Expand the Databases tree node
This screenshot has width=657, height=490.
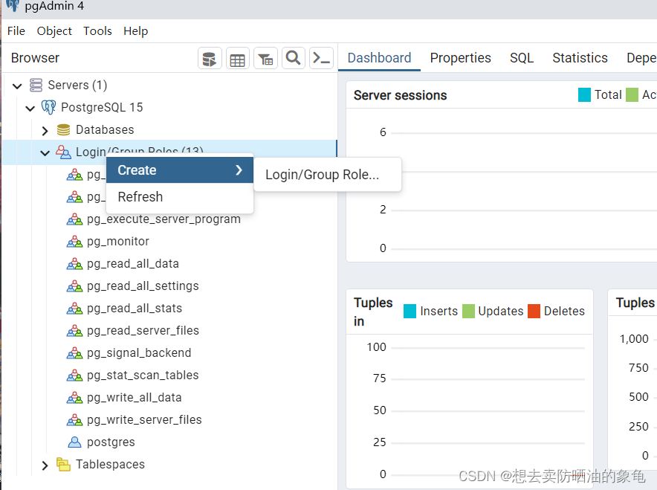[45, 129]
